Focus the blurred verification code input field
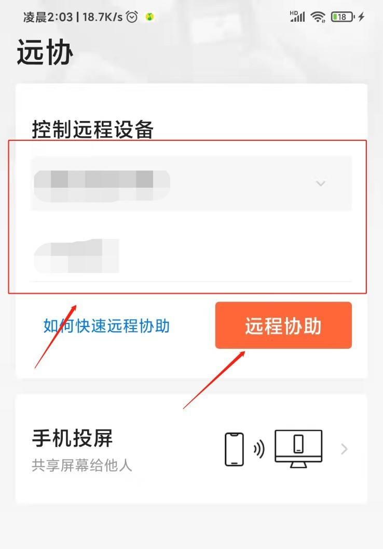The height and width of the screenshot is (549, 383). (191, 256)
